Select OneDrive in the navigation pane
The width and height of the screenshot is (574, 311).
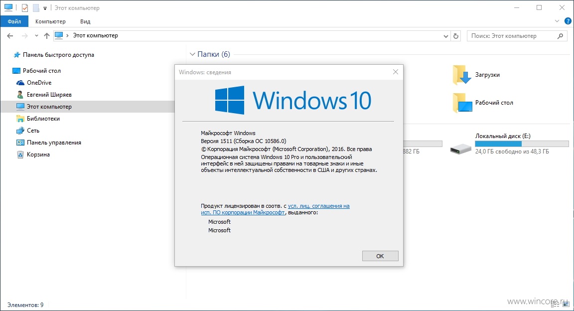[x=39, y=83]
